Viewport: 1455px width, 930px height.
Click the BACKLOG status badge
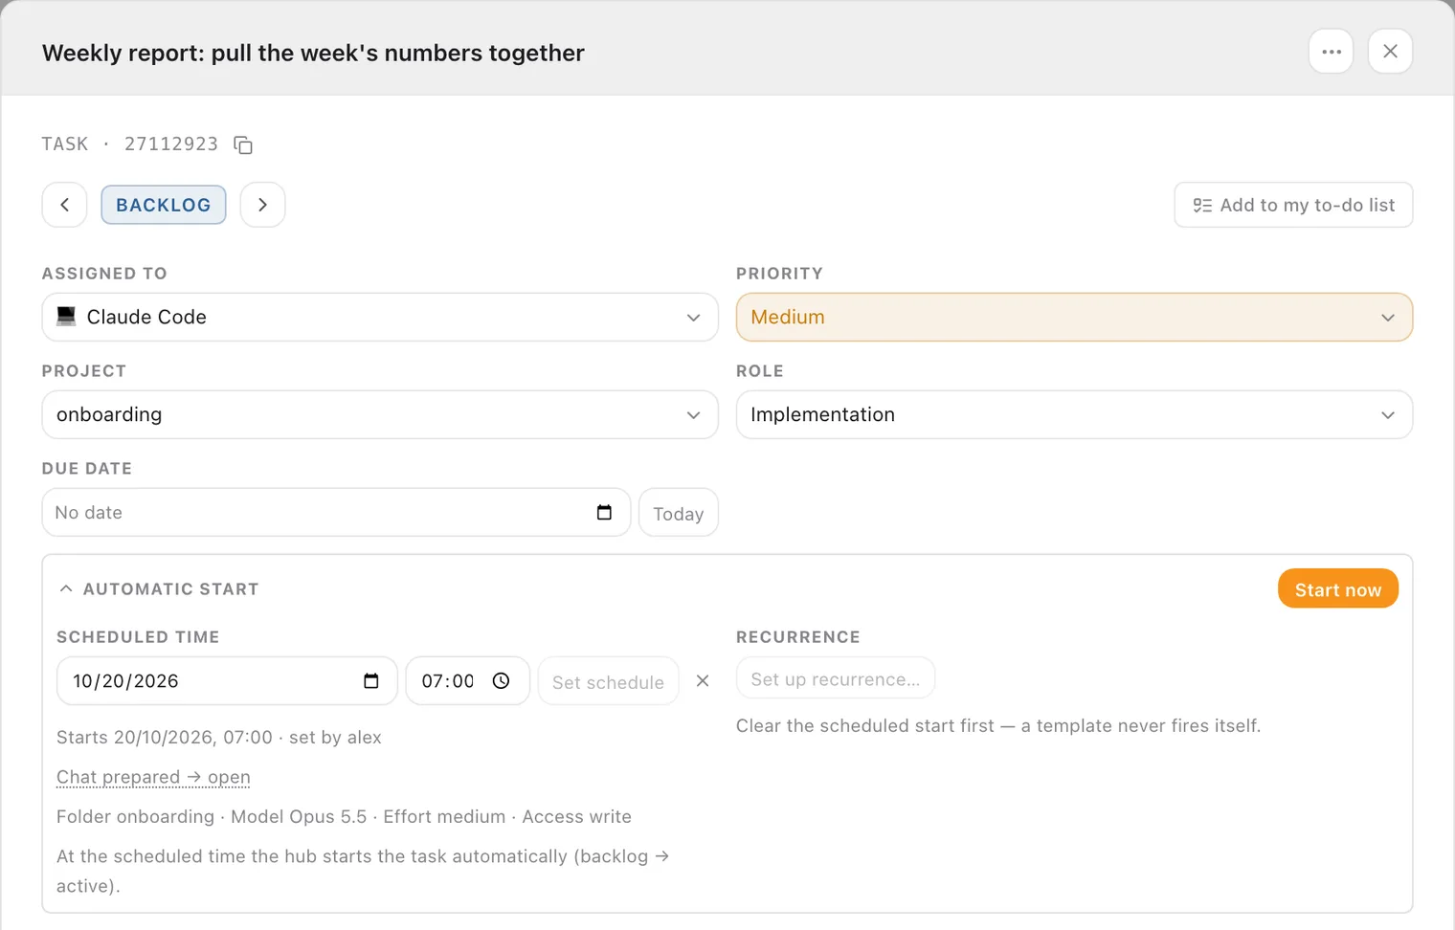(x=164, y=205)
